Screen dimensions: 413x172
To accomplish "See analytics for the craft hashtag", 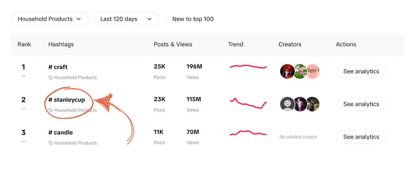I will pos(361,71).
